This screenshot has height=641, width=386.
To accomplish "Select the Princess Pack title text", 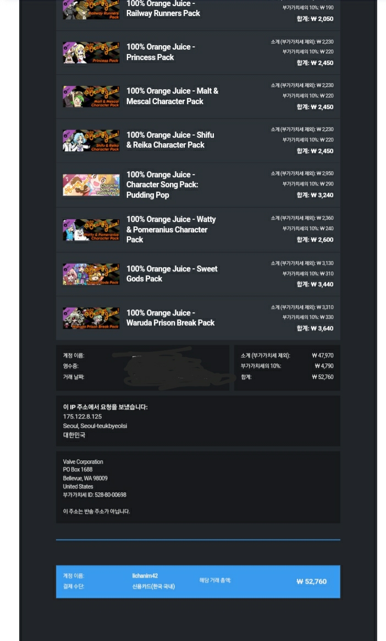I will tap(161, 52).
